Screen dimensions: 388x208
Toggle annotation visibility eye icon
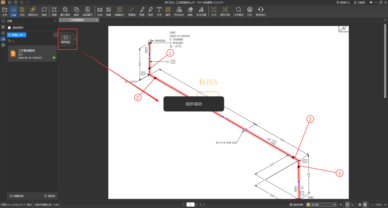click(341, 205)
